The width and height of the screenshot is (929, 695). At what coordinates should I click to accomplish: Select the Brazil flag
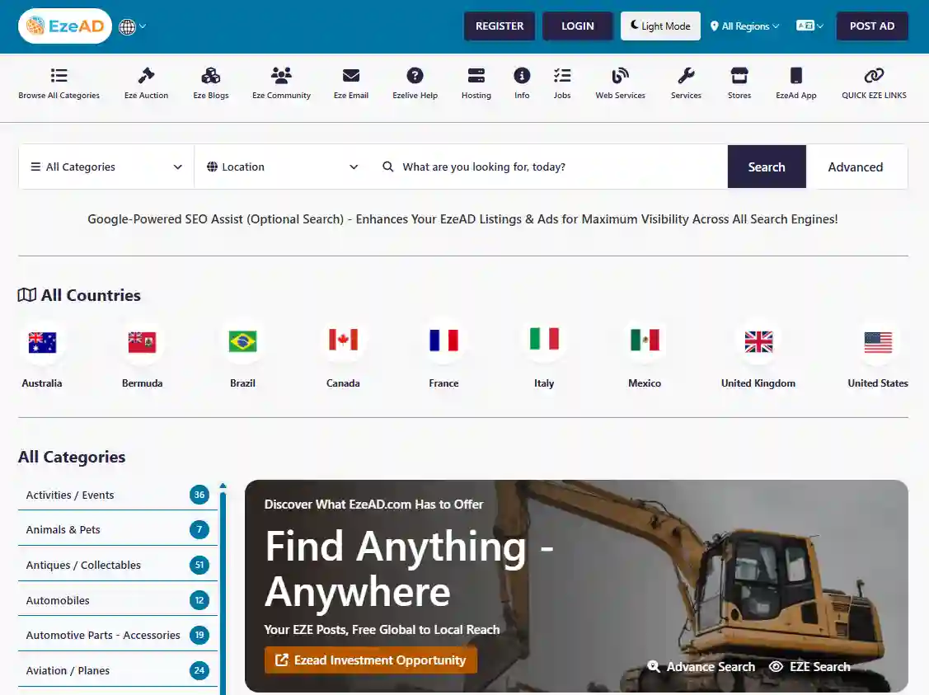(242, 341)
